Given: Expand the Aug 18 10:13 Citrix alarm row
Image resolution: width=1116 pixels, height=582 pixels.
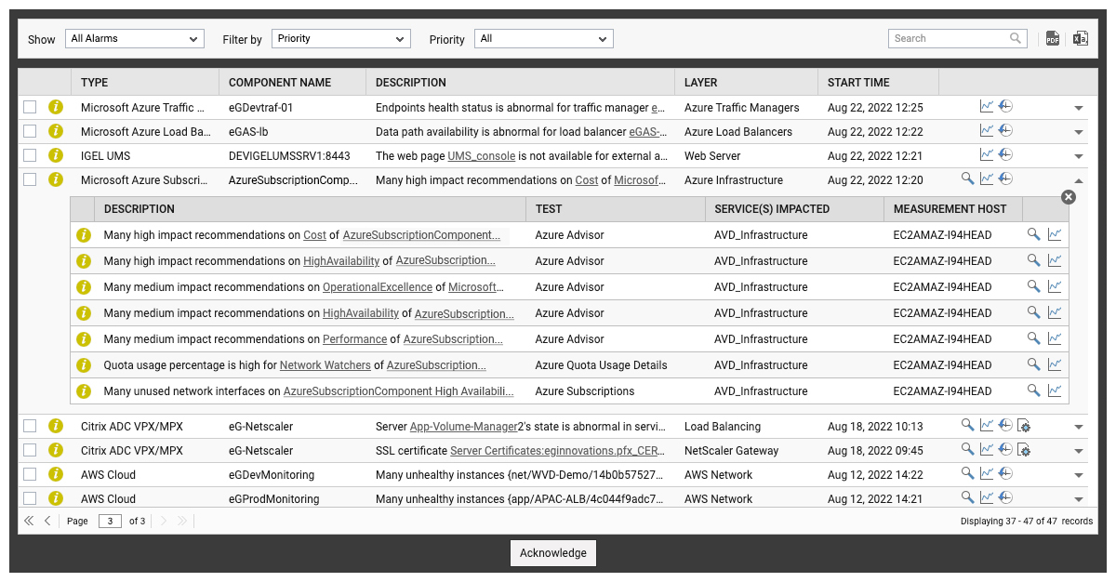Looking at the screenshot, I should pos(1079,427).
